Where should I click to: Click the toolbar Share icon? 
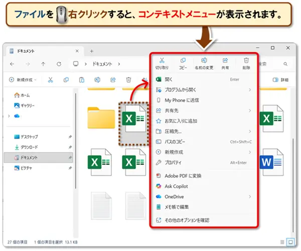113,80
